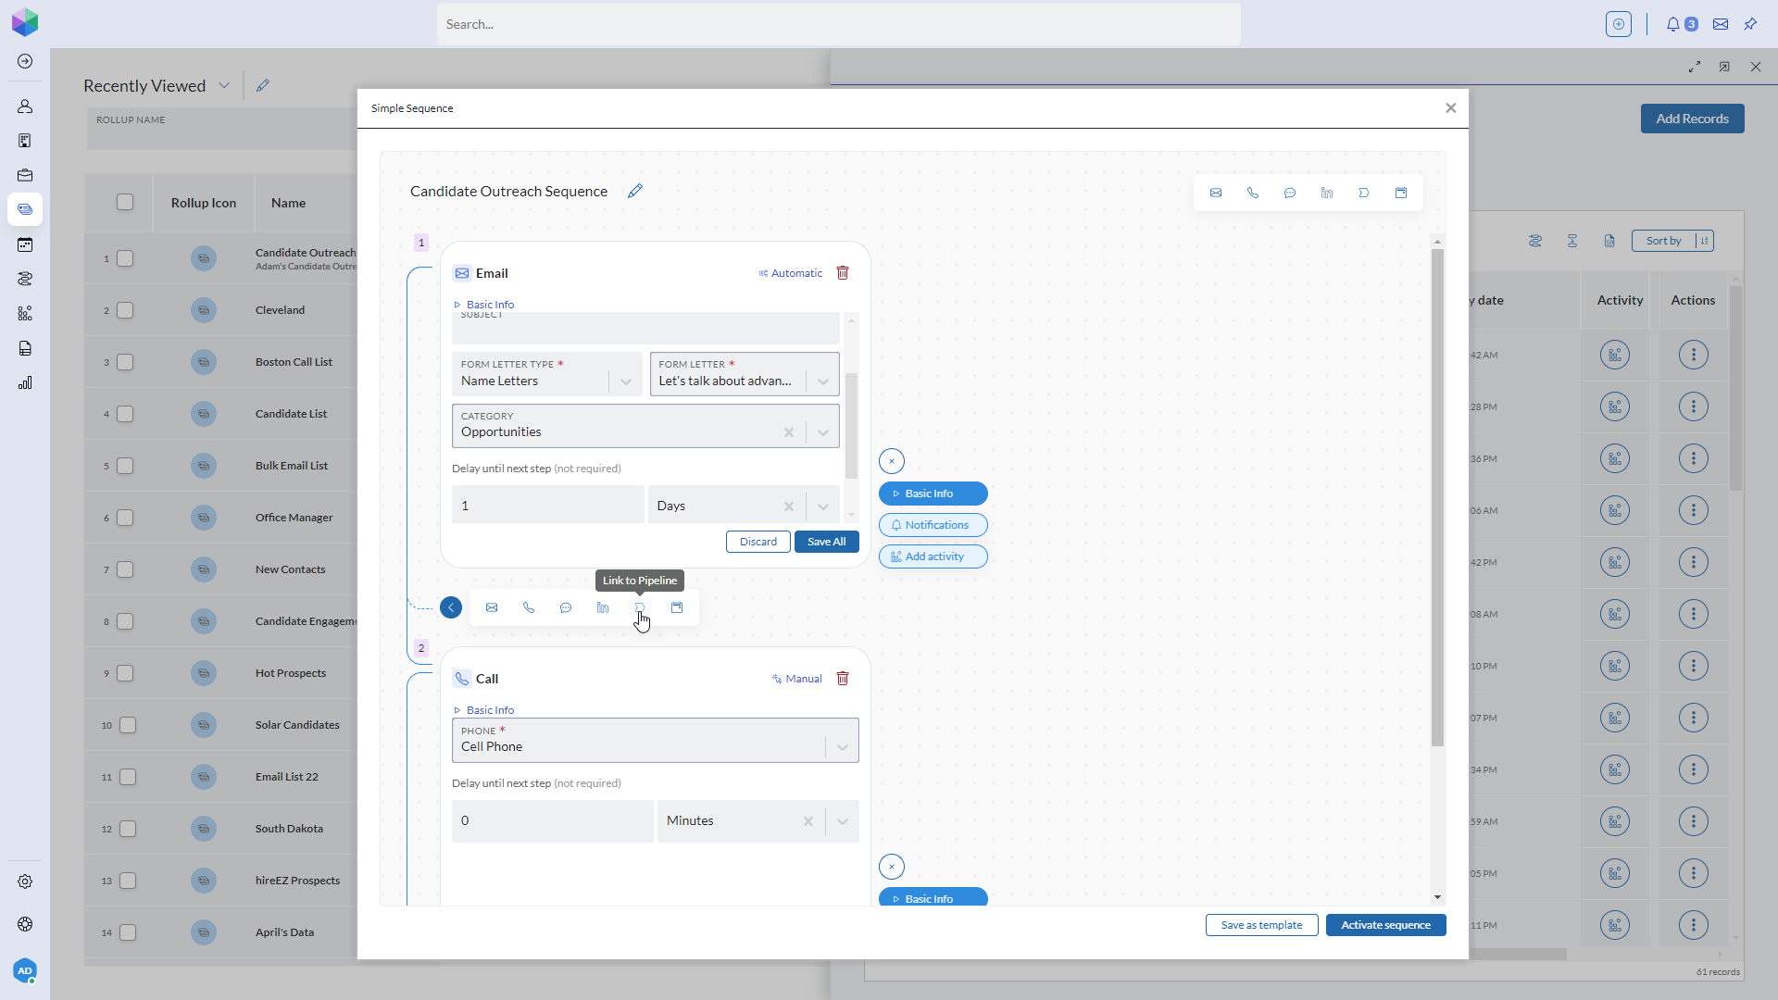The image size is (1778, 1000).
Task: Open the Days delay unit dropdown
Action: point(823,506)
